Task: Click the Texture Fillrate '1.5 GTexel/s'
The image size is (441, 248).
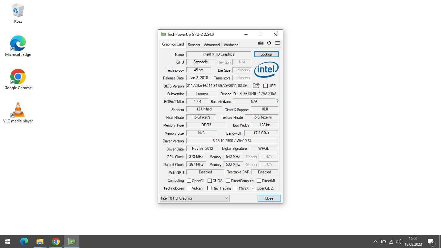Action: [x=262, y=117]
